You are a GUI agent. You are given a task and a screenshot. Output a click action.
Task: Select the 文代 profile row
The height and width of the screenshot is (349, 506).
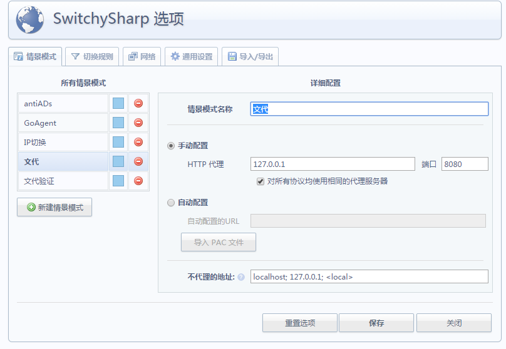[x=63, y=161]
